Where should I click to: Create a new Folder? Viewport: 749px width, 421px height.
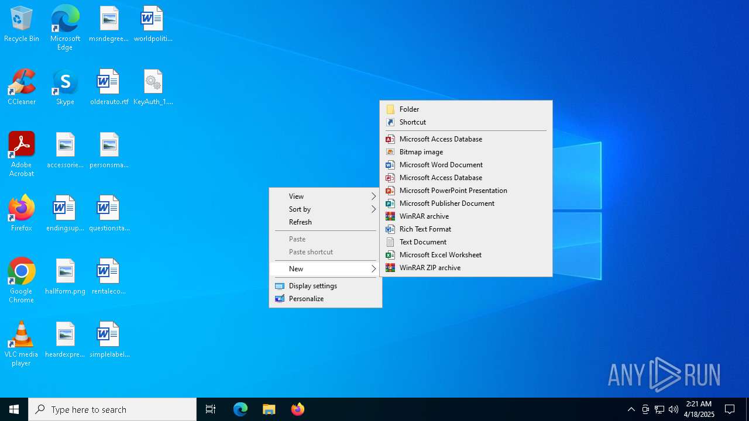pos(466,109)
